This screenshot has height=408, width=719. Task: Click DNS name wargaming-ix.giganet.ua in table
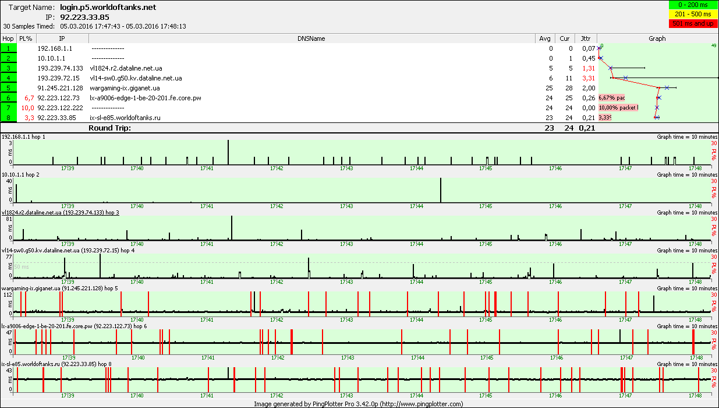(125, 88)
